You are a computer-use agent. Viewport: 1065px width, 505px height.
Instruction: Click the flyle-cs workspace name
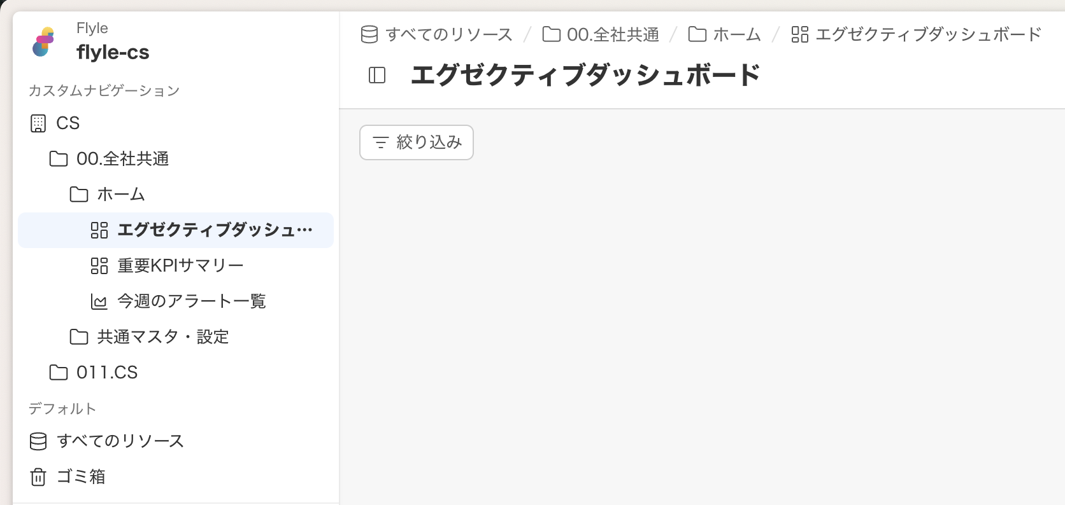tap(113, 52)
